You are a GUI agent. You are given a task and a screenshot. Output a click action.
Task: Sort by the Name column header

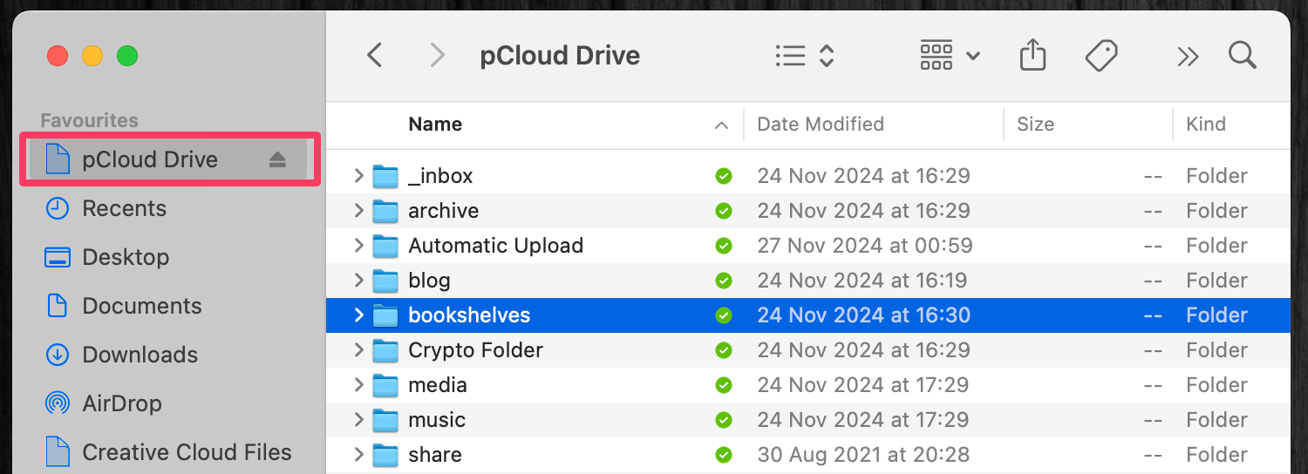[x=435, y=125]
